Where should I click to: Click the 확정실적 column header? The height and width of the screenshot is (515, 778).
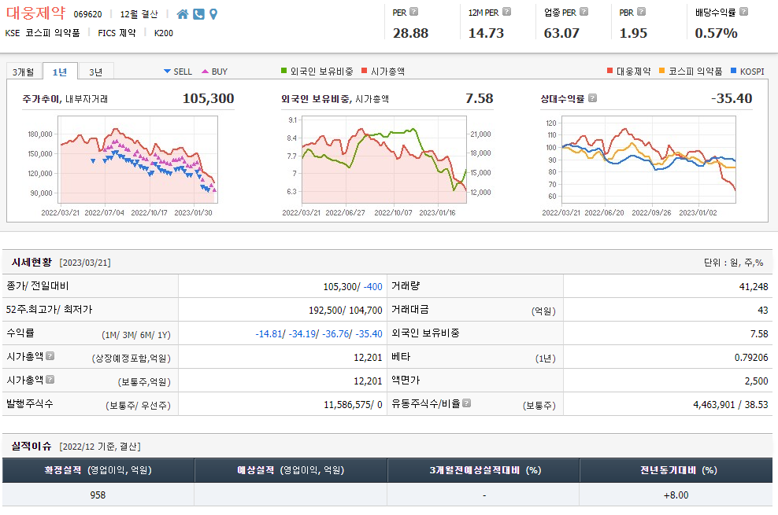[x=98, y=470]
